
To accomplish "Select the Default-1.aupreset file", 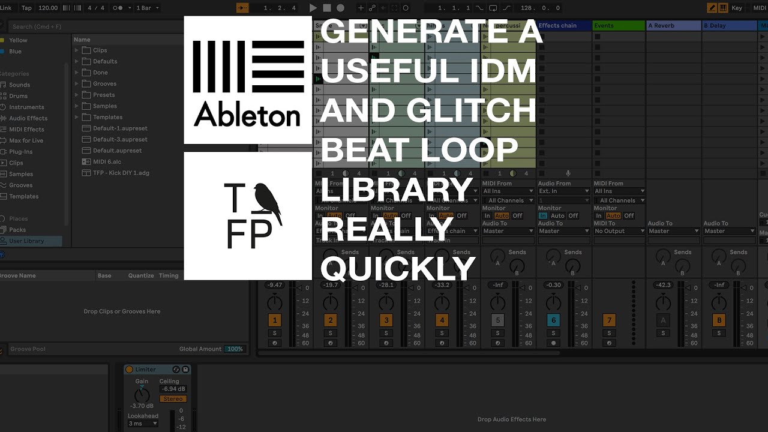I will (120, 128).
